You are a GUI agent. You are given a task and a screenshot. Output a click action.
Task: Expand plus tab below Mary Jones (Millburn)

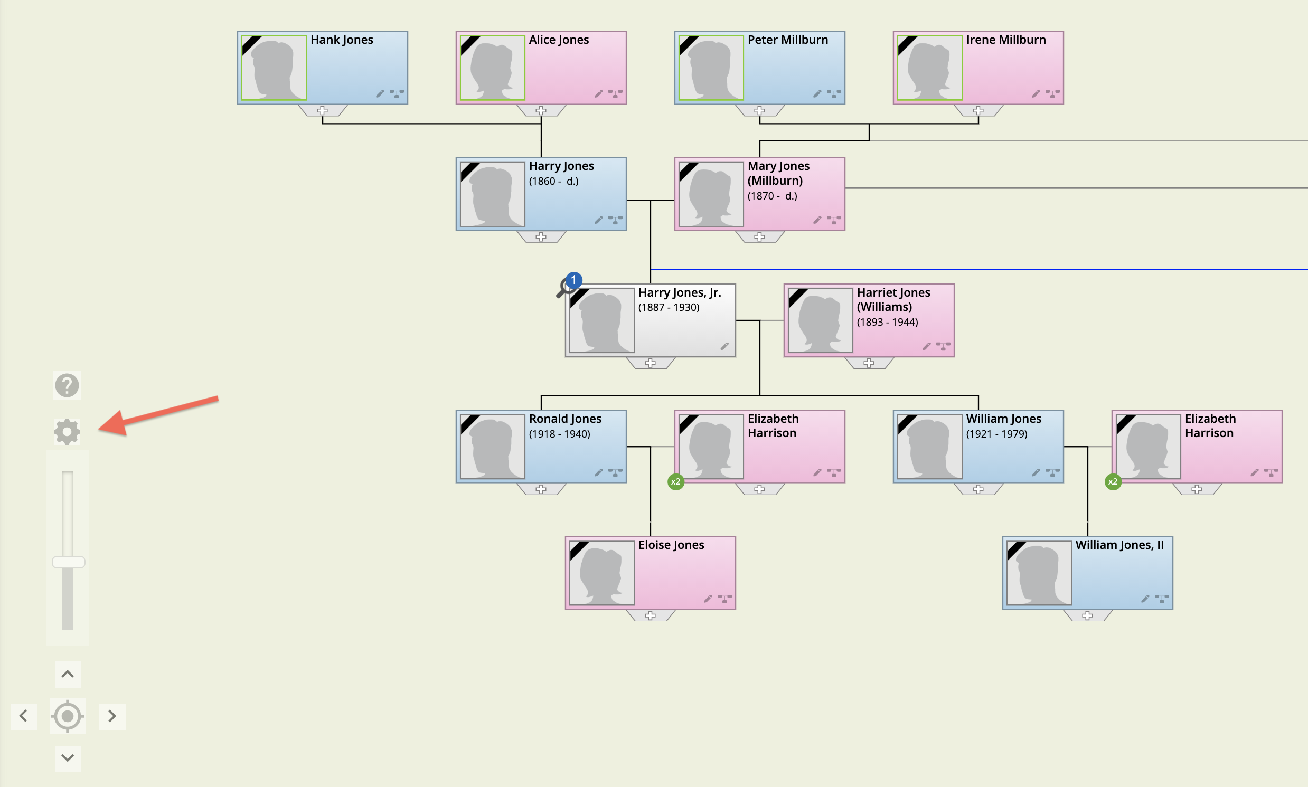tap(759, 236)
